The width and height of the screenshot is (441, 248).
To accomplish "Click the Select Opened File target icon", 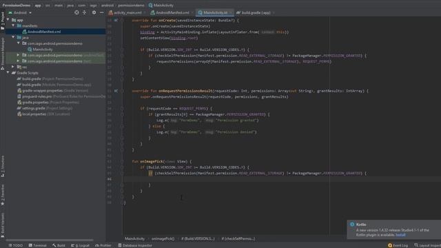I will [76, 12].
